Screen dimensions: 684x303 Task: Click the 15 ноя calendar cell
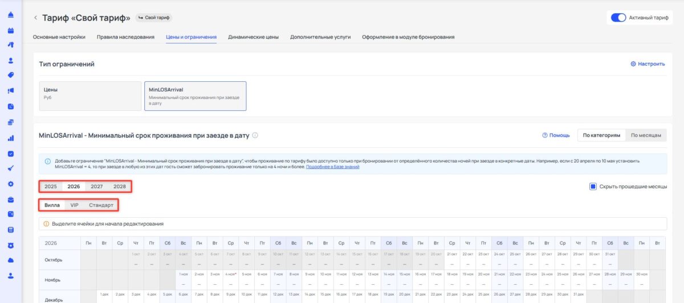(x=404, y=279)
